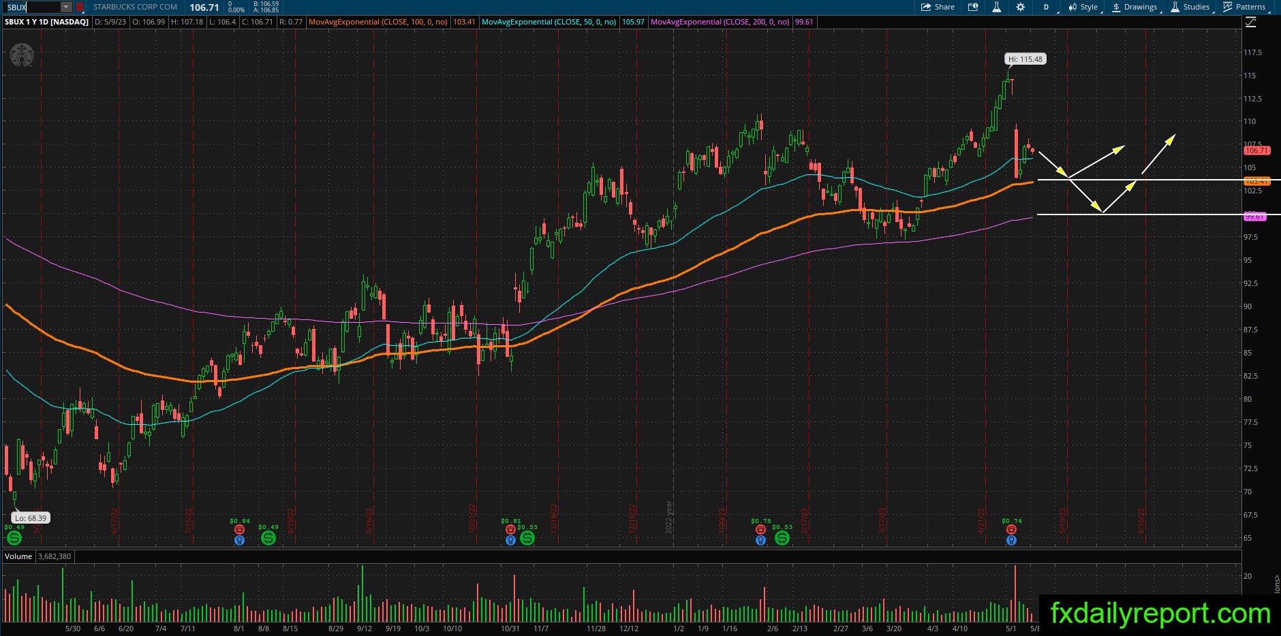Open the Patterns dropdown menu
The width and height of the screenshot is (1281, 636).
click(x=1245, y=7)
